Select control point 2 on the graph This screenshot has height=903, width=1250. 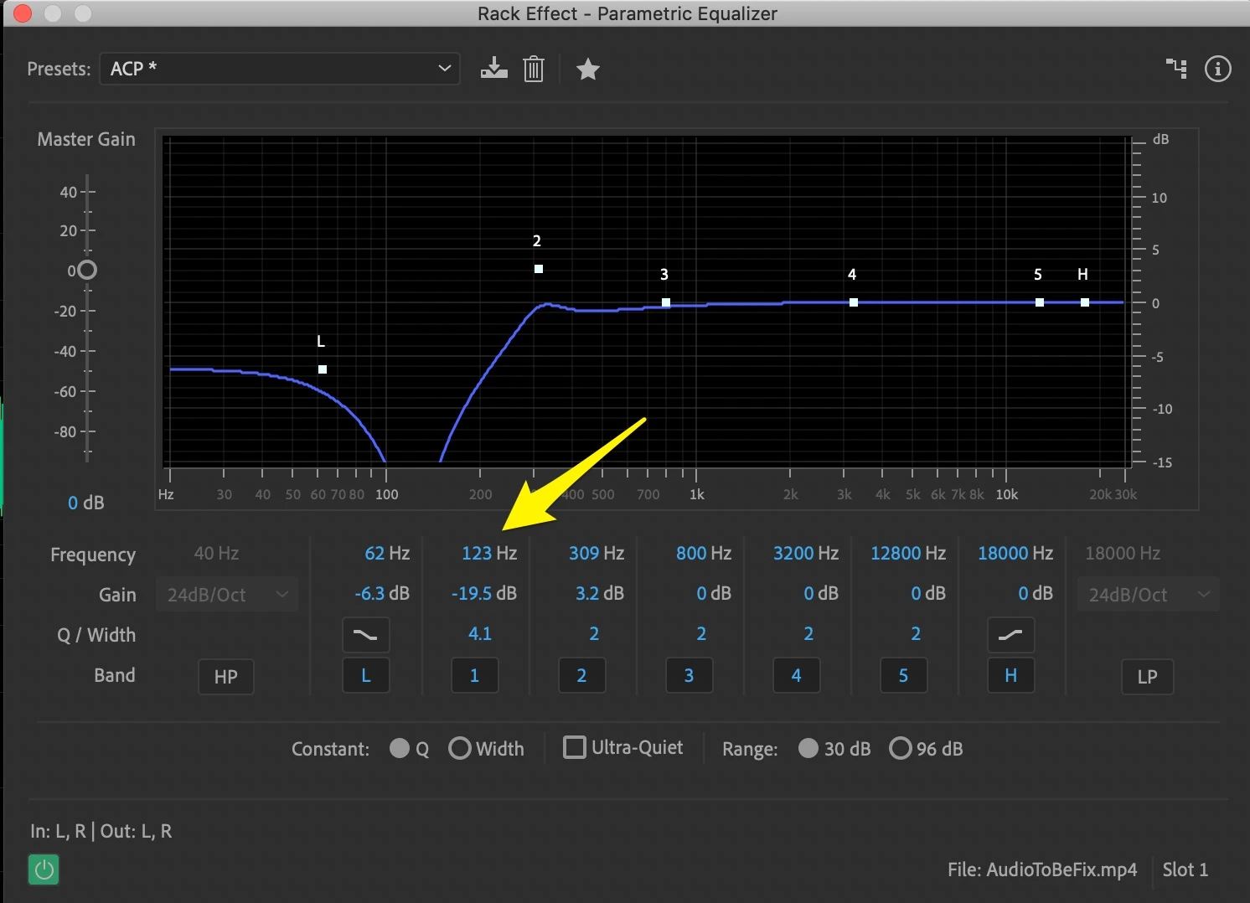coord(539,269)
